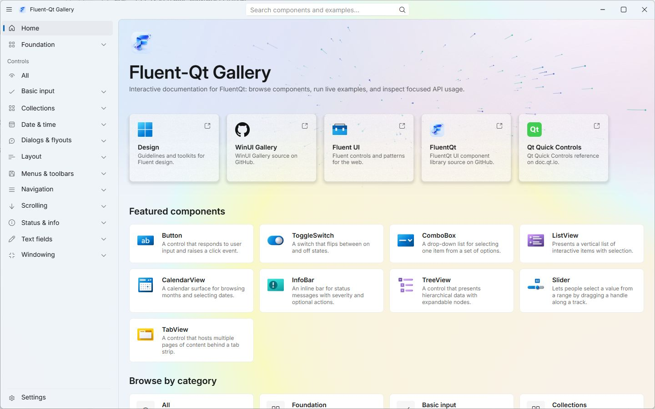Expand the Windowing chevron

(104, 255)
